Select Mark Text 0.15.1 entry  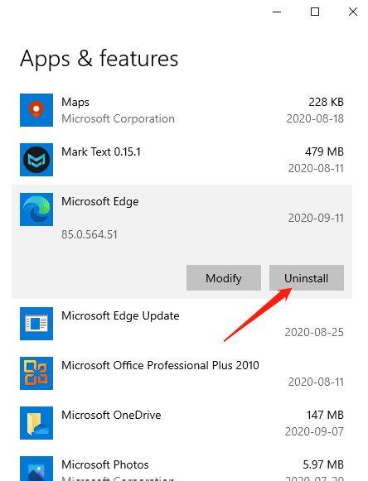coord(101,152)
